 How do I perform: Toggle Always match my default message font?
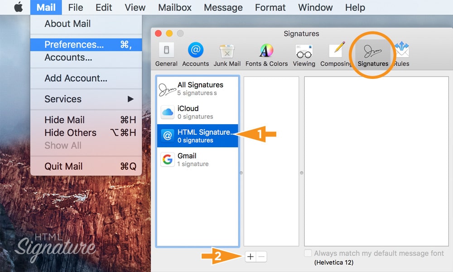[308, 253]
